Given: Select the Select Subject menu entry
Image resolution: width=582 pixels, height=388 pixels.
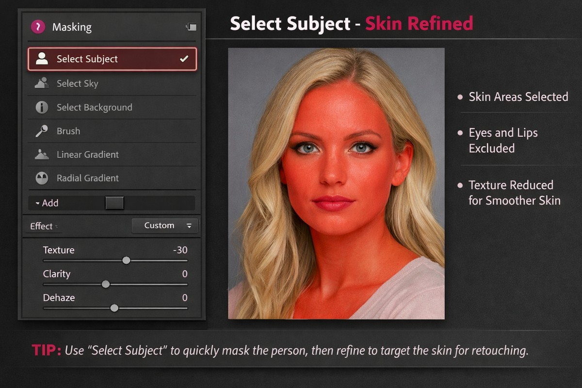Looking at the screenshot, I should [87, 59].
